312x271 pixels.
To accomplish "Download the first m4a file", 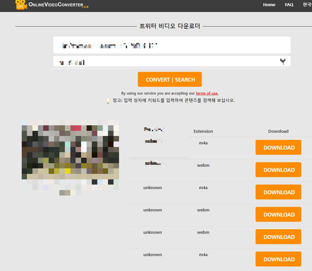I will [x=278, y=147].
